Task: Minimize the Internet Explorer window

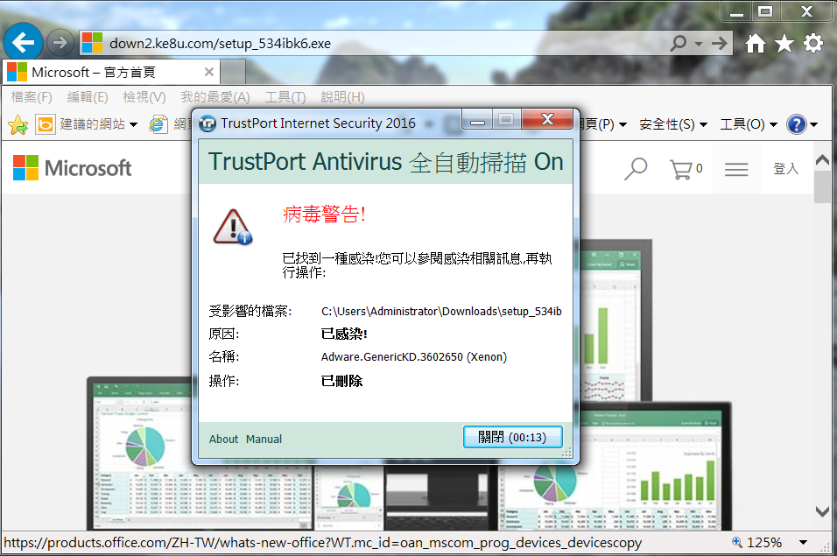Action: 736,11
